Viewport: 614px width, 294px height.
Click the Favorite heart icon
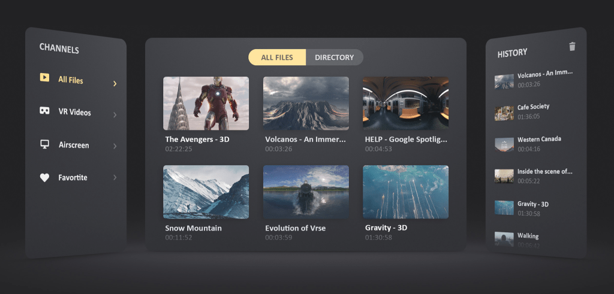coord(44,177)
